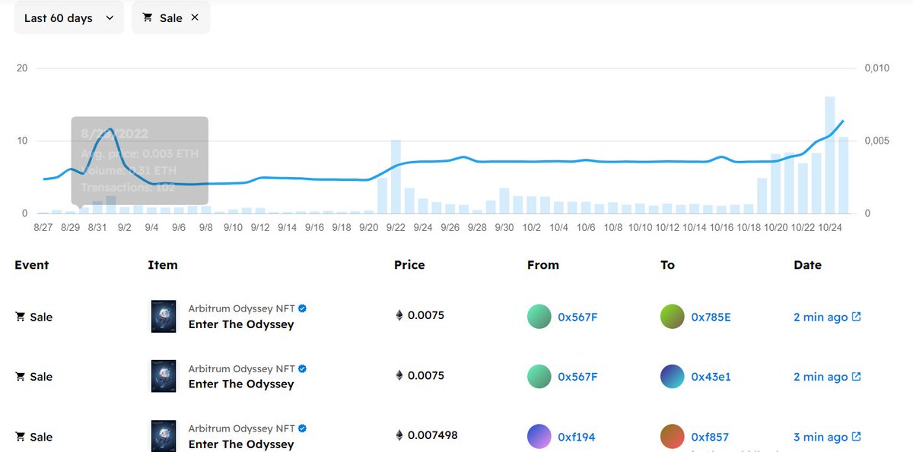The image size is (913, 452).
Task: Click the 10/24 x-axis date label
Action: (830, 226)
